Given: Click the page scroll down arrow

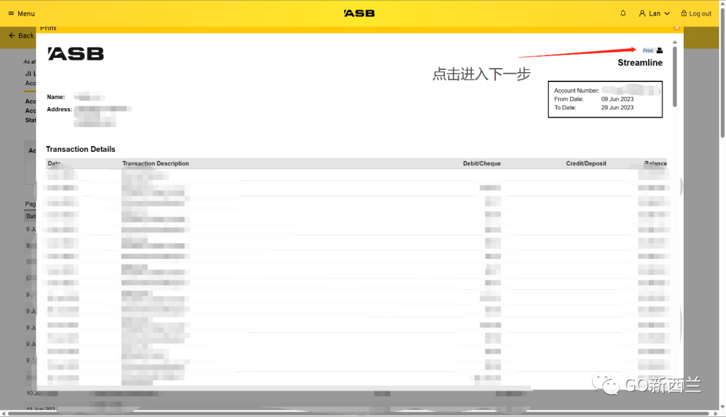Looking at the screenshot, I should pyautogui.click(x=723, y=407).
